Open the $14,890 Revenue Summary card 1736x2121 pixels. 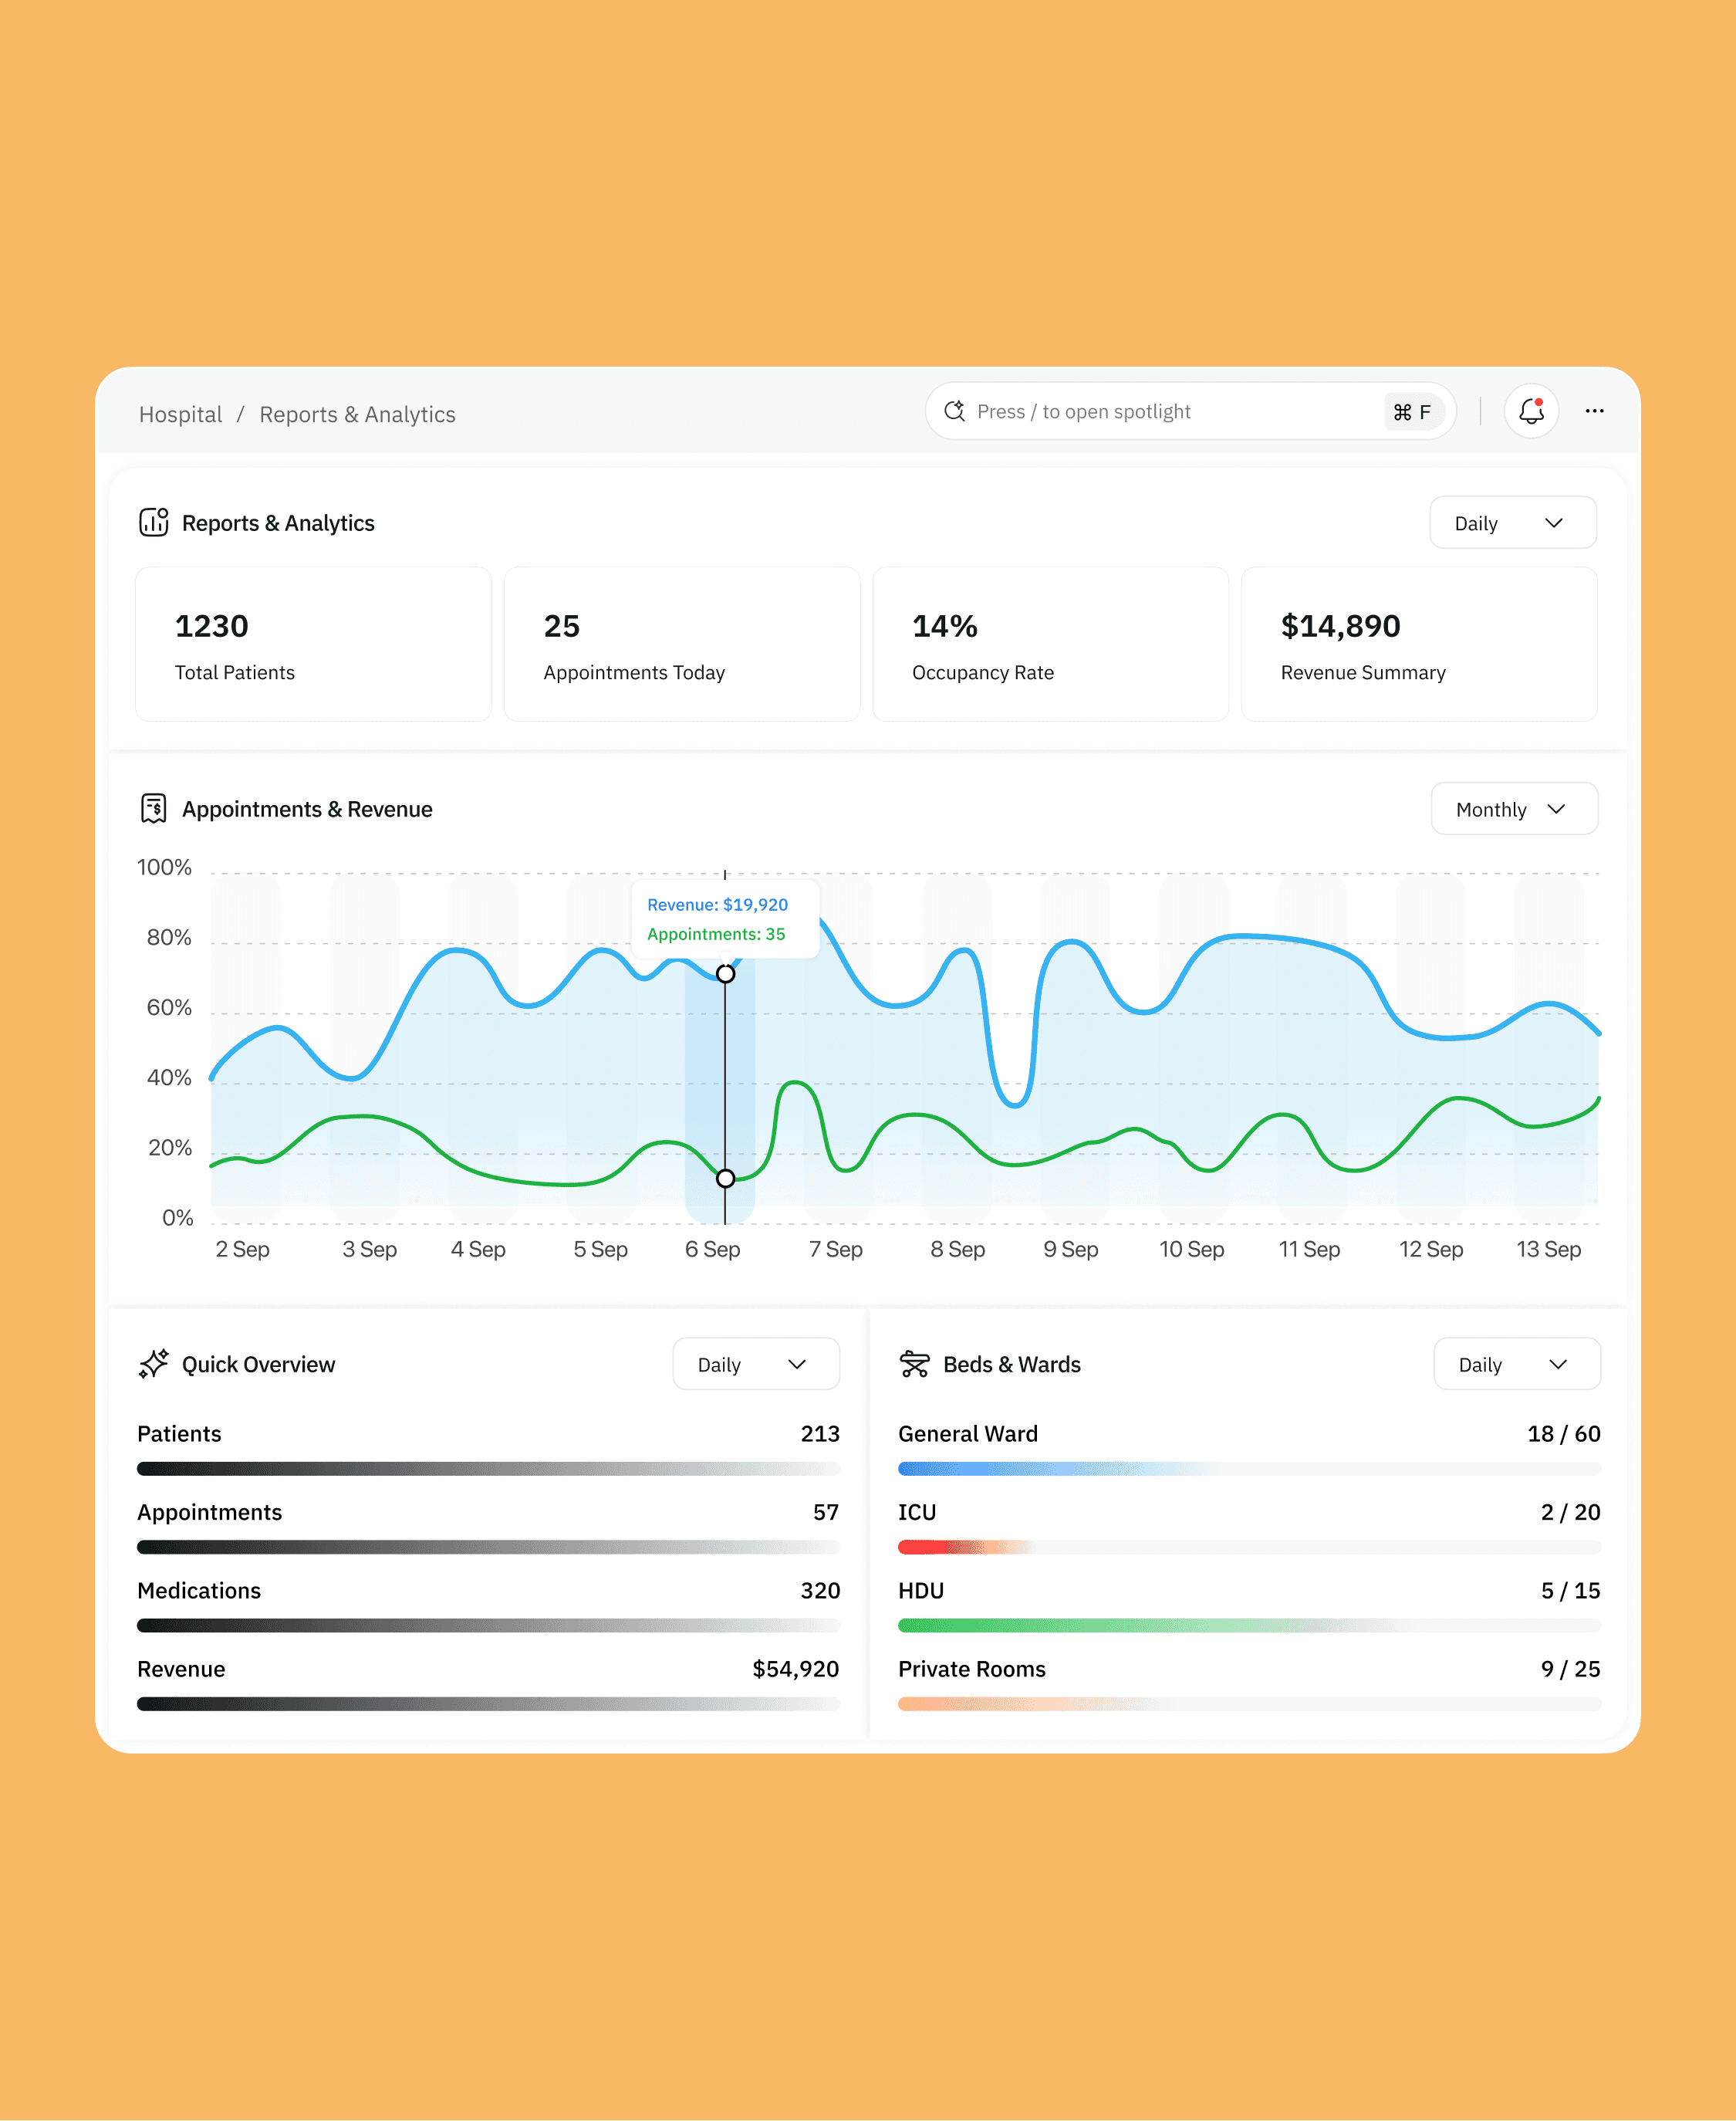point(1419,643)
